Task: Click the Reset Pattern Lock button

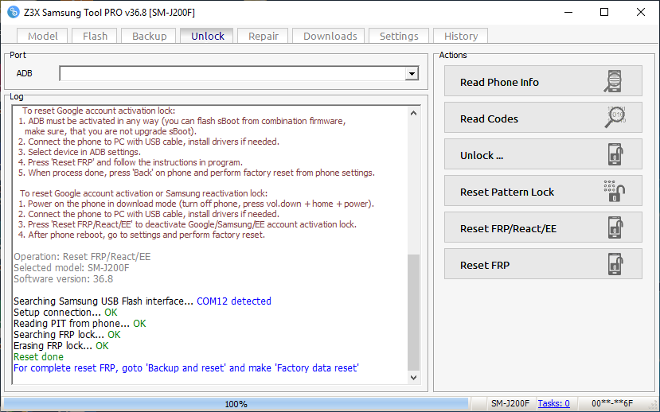Action: click(543, 190)
